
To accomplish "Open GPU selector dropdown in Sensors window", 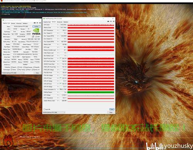I will (54, 112).
